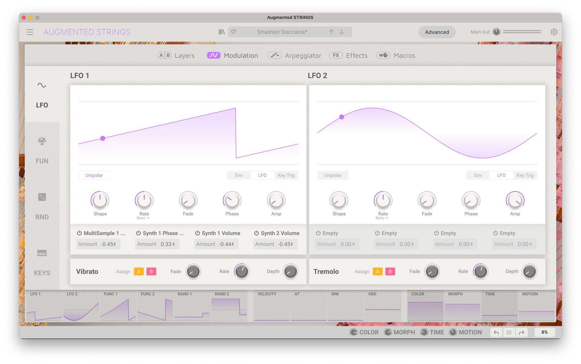
Task: Toggle Vibrato assign B
Action: click(x=151, y=271)
